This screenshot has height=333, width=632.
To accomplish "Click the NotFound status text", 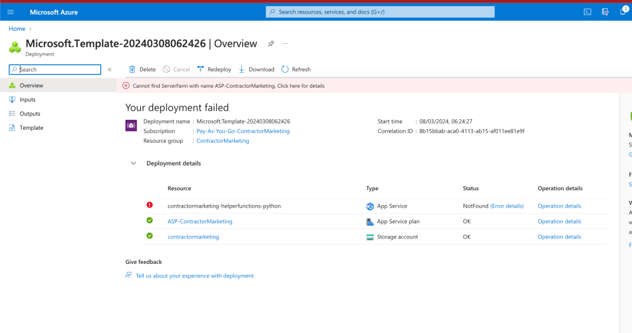I will pos(476,206).
